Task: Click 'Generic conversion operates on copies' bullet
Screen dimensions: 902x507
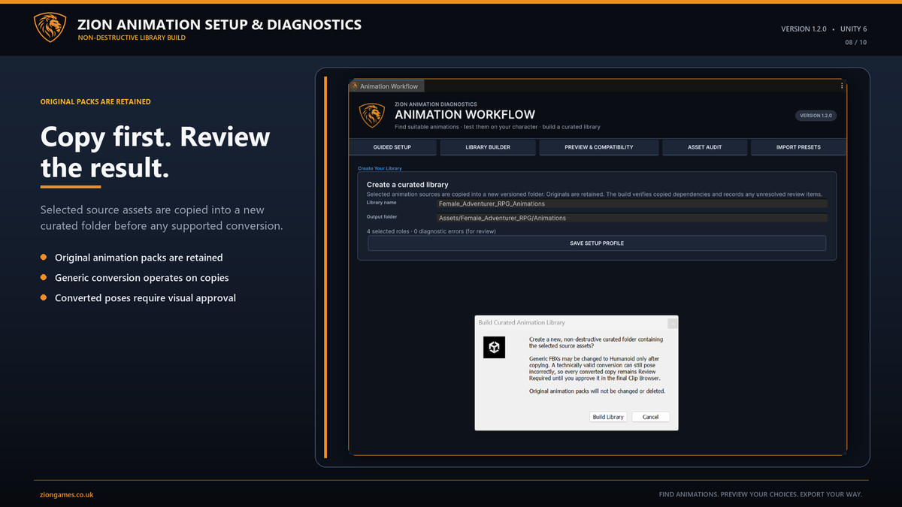Action: point(141,278)
